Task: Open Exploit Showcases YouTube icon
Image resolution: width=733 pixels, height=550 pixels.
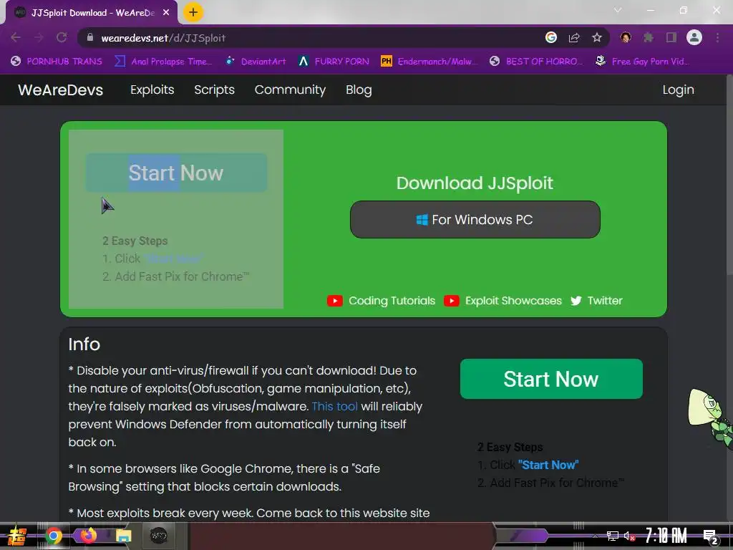Action: click(x=451, y=301)
